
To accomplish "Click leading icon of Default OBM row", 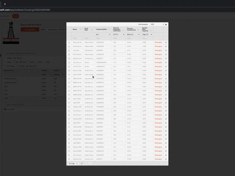I will [x=69, y=139].
